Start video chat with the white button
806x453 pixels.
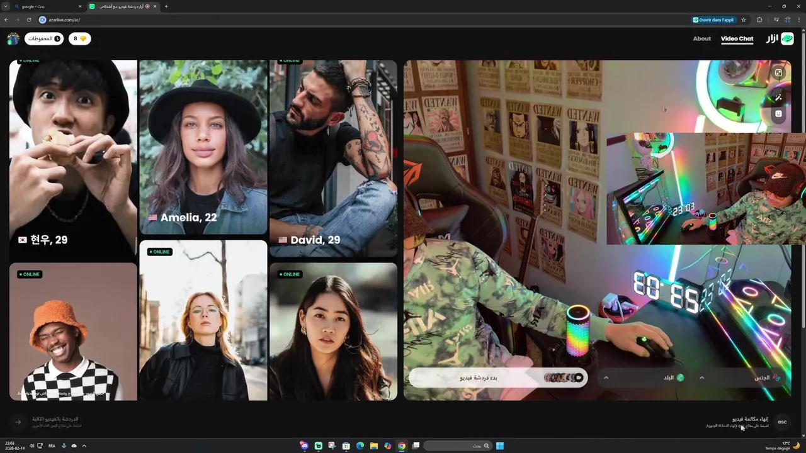498,377
